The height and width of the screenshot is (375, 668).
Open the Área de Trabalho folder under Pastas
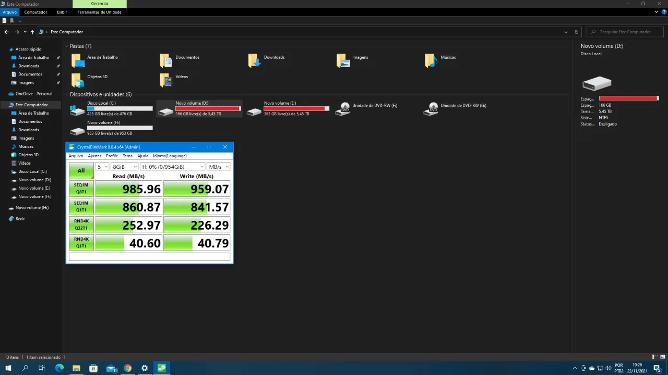[x=78, y=60]
